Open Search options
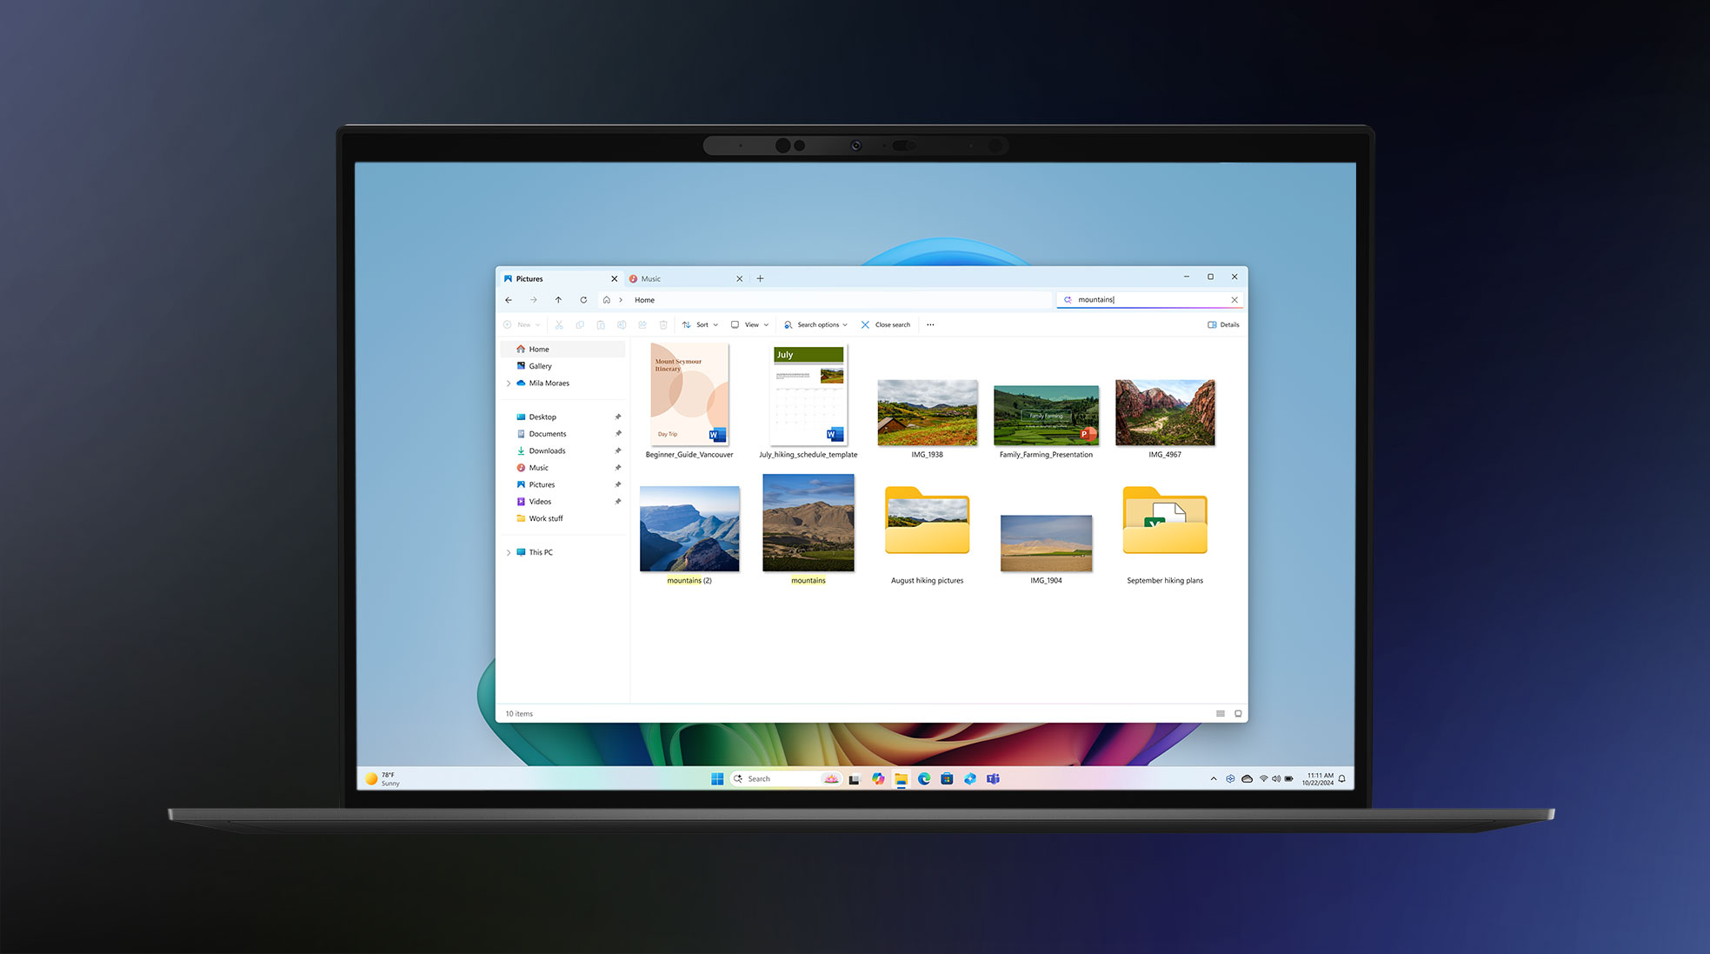 [x=815, y=324]
